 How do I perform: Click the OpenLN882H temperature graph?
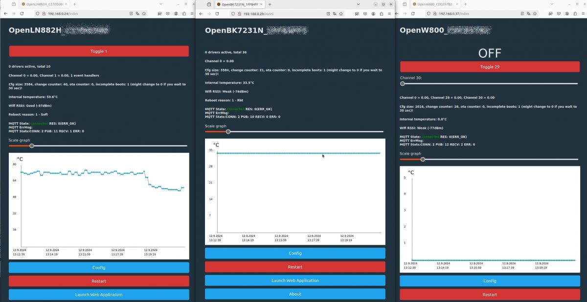point(99,206)
